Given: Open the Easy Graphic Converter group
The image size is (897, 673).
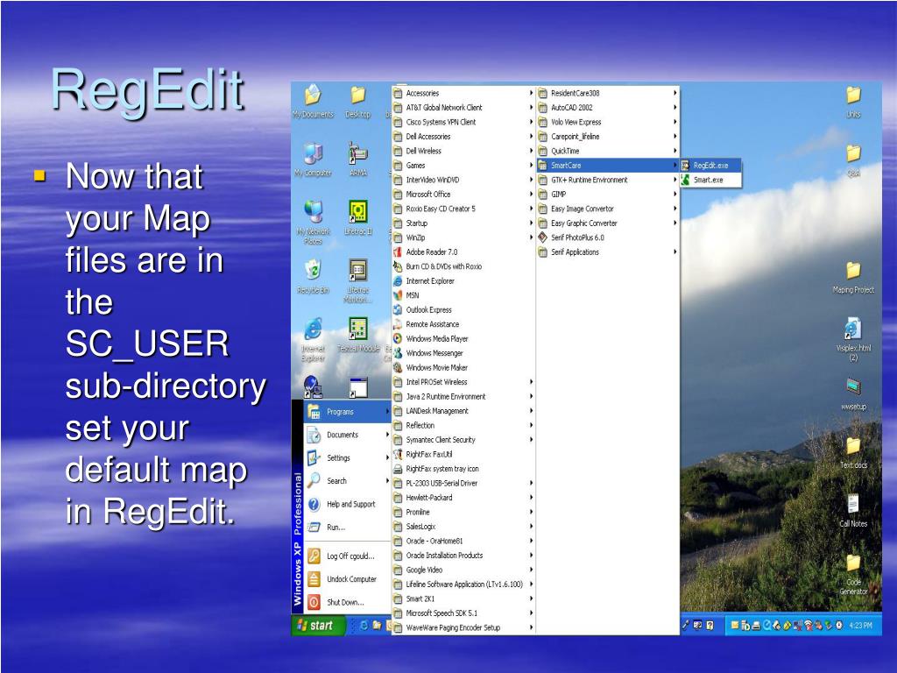Looking at the screenshot, I should click(608, 223).
